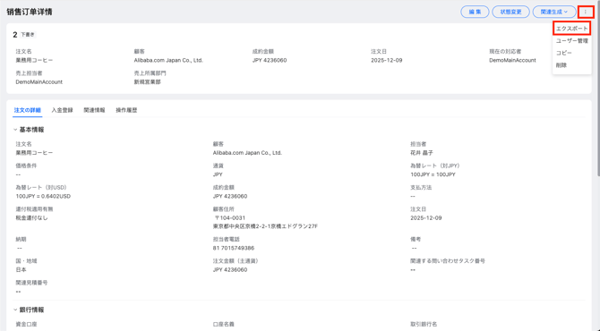The image size is (600, 331).
Task: Click the 価格条件 label
Action: click(26, 165)
